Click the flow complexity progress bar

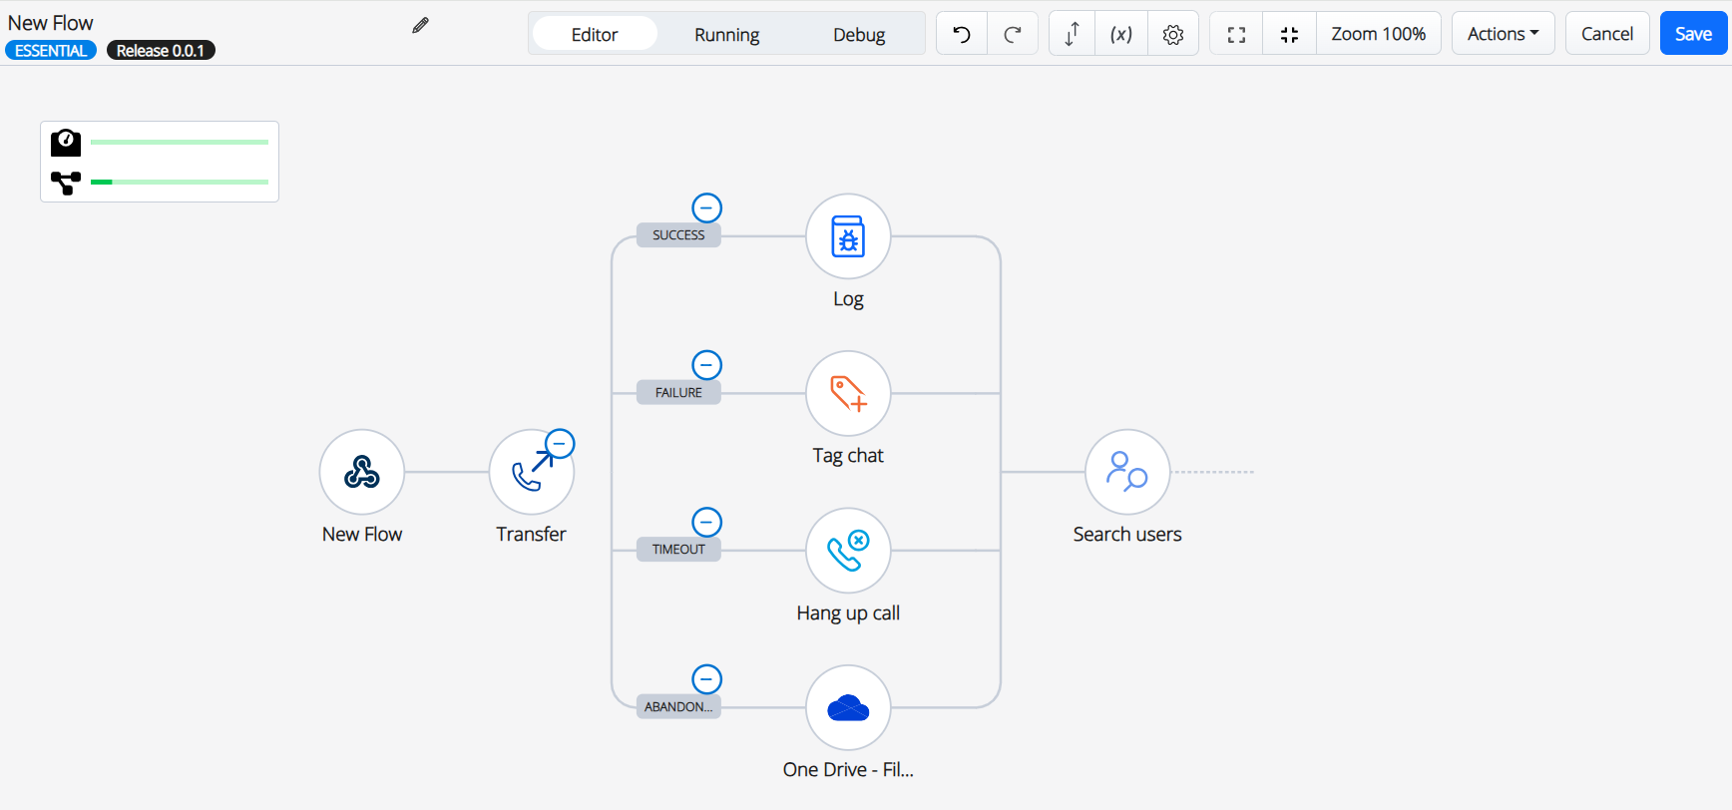pos(180,183)
